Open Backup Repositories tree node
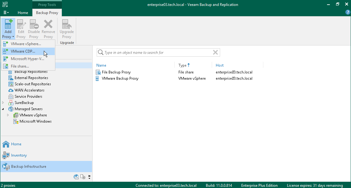351x188 pixels. pos(31,72)
